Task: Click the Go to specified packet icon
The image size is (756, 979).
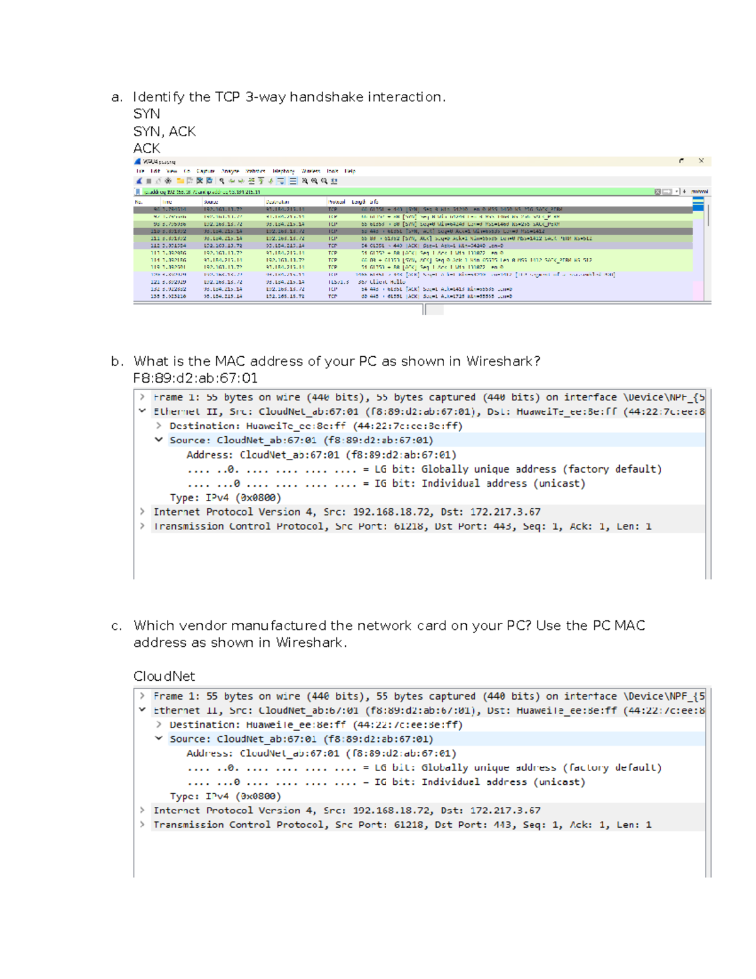Action: [251, 181]
